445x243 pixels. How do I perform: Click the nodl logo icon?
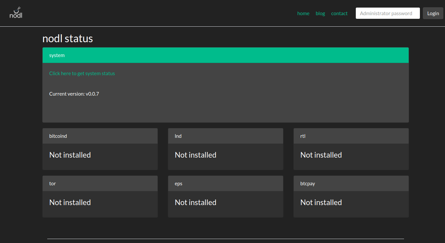(16, 13)
